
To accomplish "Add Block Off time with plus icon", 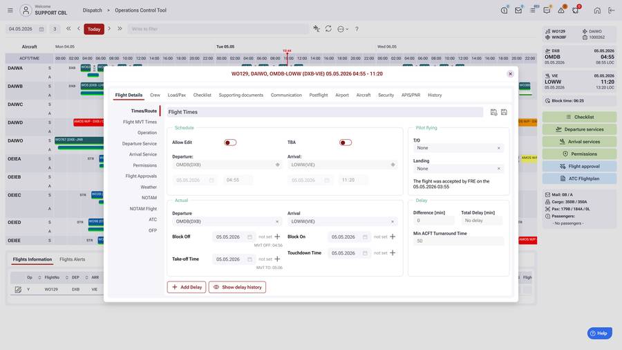I will 277,237.
